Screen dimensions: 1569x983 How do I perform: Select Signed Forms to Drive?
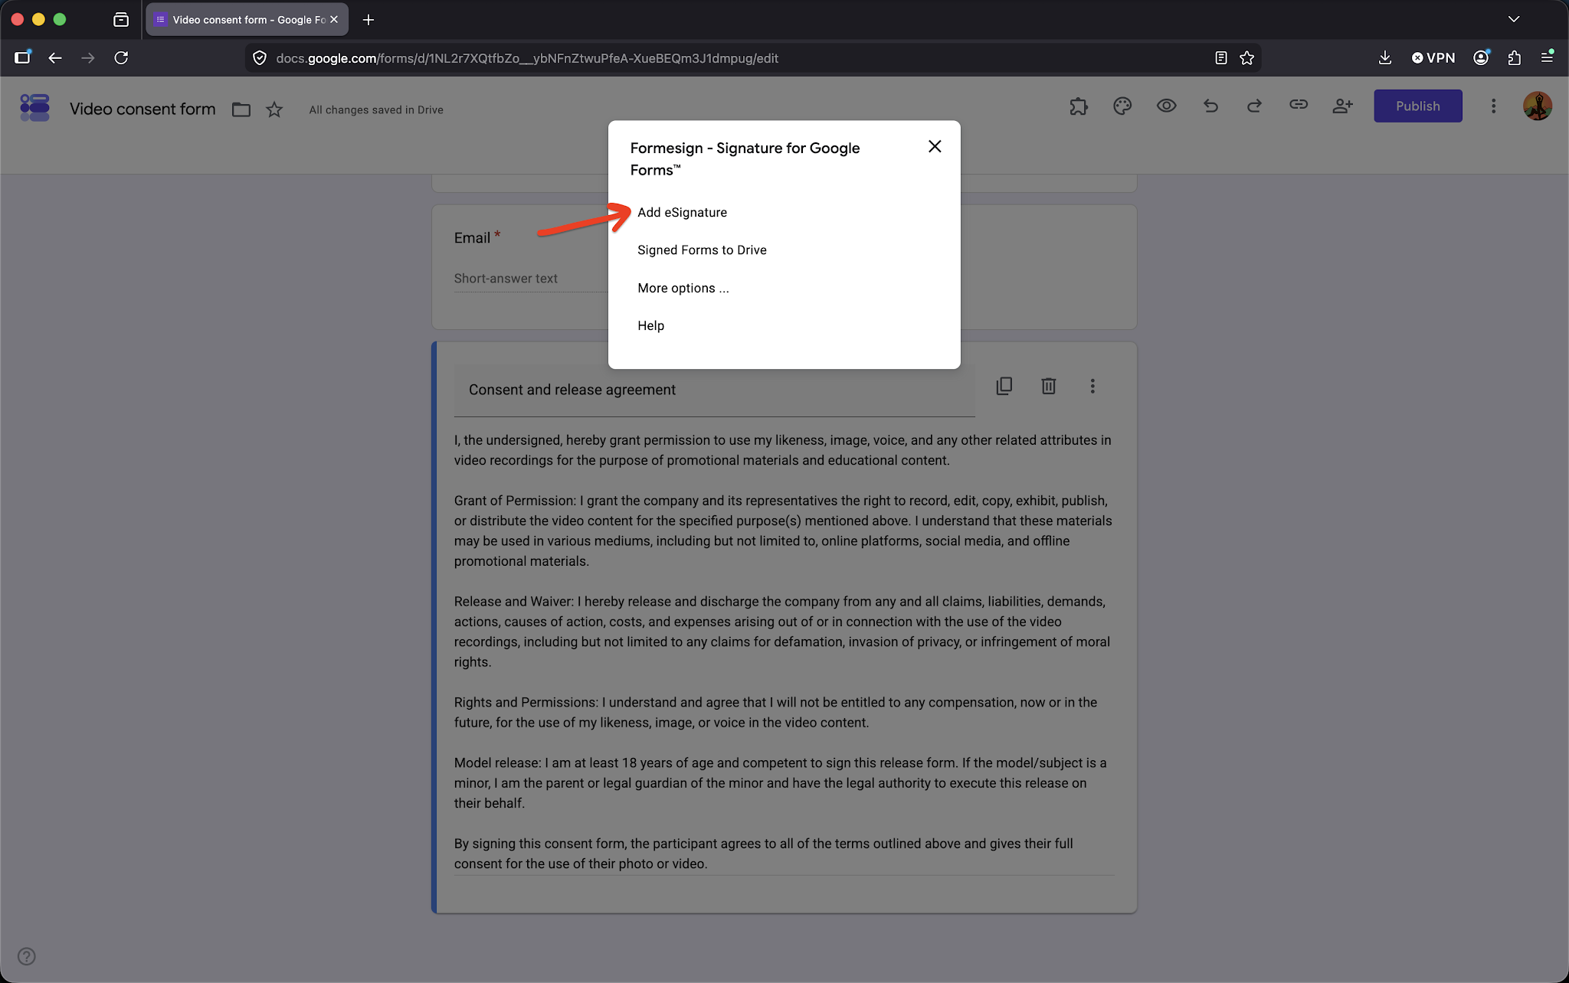(702, 250)
